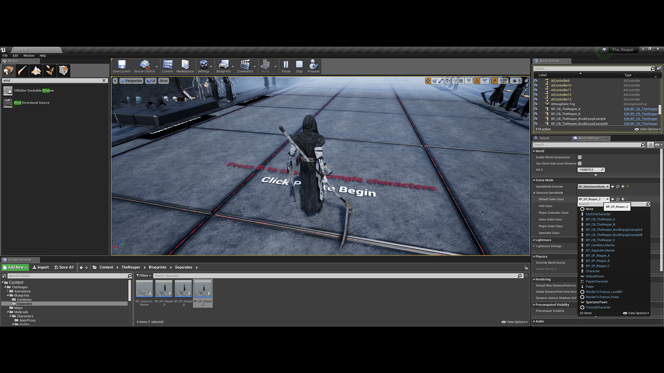
Task: Open the Window menu
Action: click(29, 56)
